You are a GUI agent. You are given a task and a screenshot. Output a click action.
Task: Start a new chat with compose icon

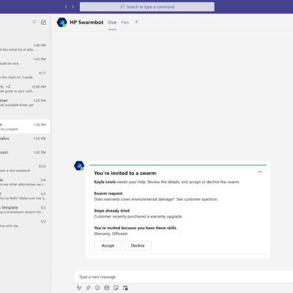[43, 22]
